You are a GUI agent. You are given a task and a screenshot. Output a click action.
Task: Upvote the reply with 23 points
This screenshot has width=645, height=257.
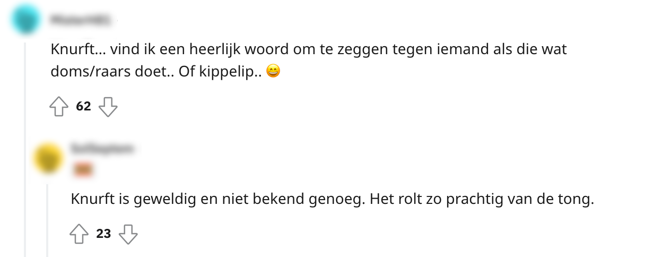[79, 234]
